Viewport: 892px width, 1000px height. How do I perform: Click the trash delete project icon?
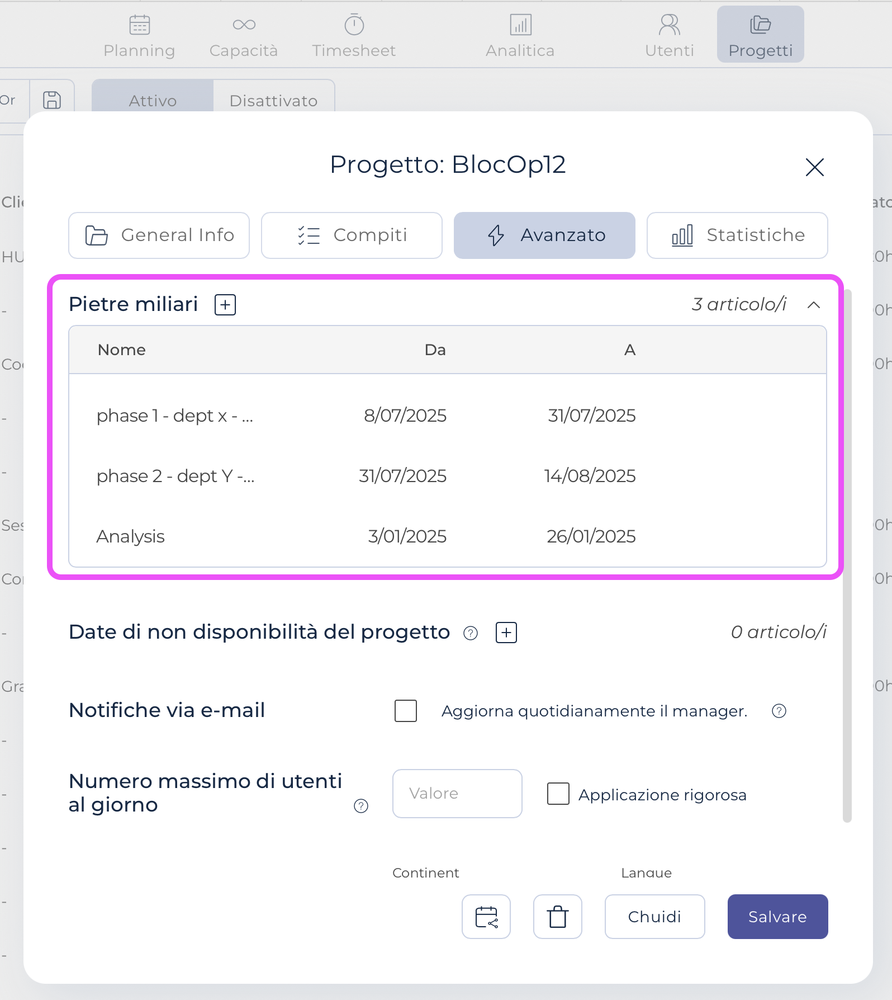click(557, 917)
